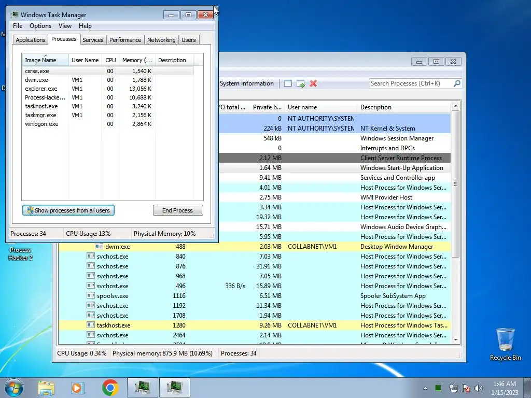Click the volume speaker tray icon

[x=478, y=388]
